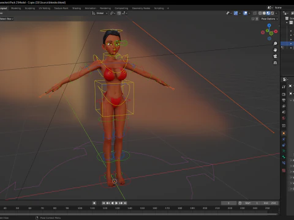
Task: Open the Select Box tool dropdown
Action: pyautogui.click(x=7, y=19)
